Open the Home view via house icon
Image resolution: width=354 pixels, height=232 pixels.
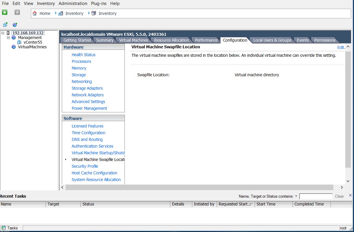35,13
